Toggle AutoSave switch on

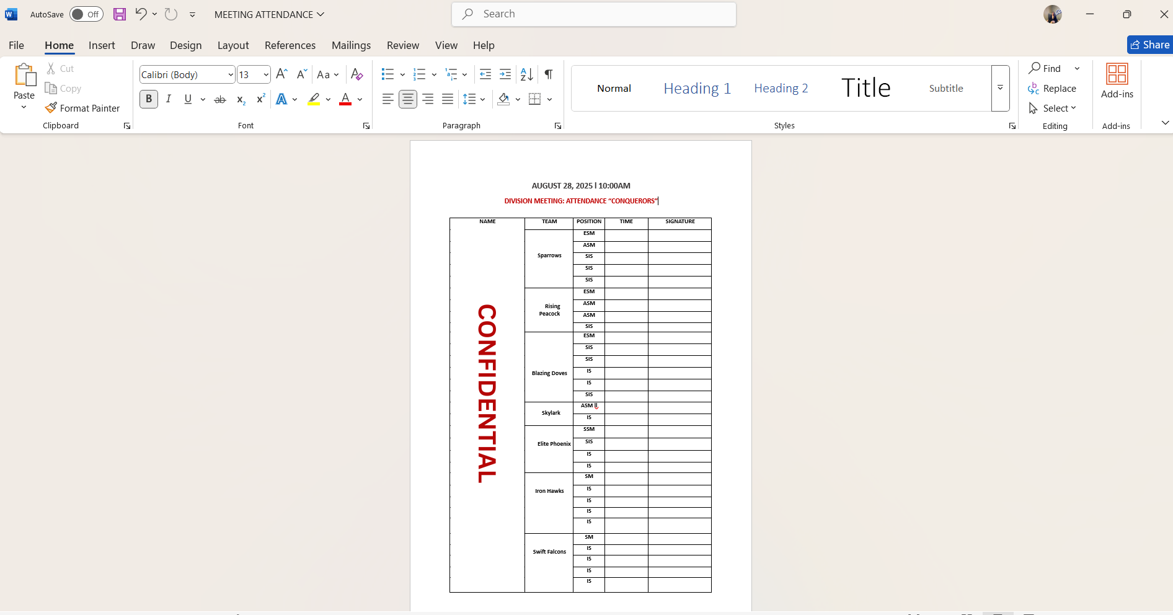(x=86, y=14)
